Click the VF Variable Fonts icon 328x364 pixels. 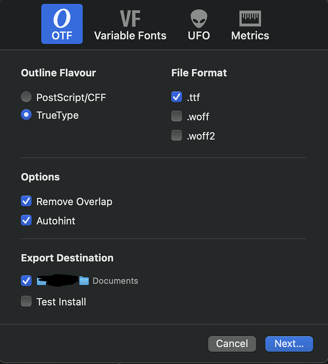130,19
